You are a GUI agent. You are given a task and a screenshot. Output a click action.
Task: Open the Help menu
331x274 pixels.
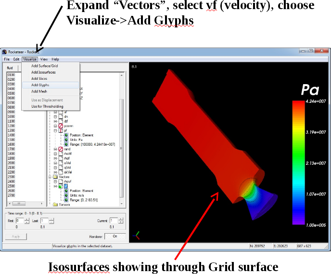click(x=55, y=59)
